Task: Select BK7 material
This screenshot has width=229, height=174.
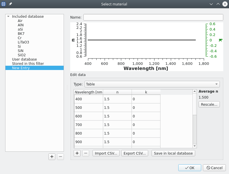Action: tap(21, 34)
